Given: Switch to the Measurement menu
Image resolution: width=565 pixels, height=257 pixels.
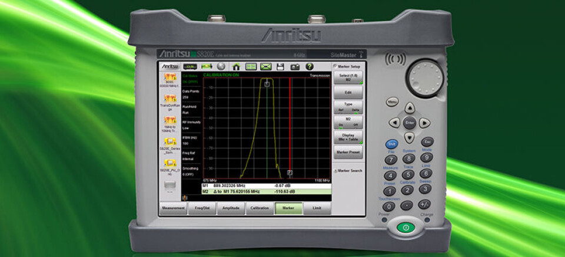Looking at the screenshot, I should tap(173, 208).
